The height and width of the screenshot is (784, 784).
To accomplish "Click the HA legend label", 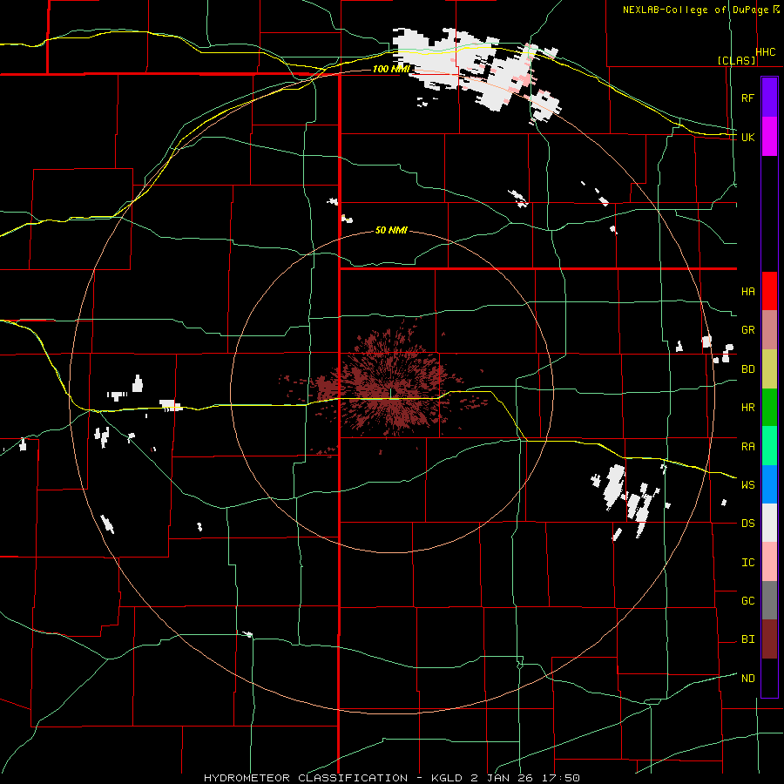I will coord(747,292).
